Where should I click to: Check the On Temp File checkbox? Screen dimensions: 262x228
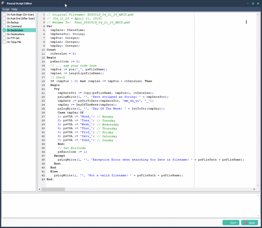point(4,42)
